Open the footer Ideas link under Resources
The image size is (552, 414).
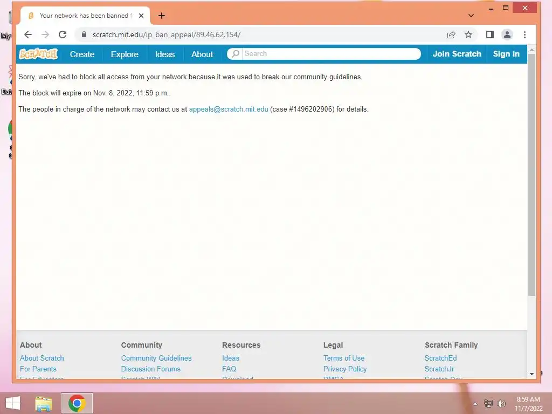[231, 358]
